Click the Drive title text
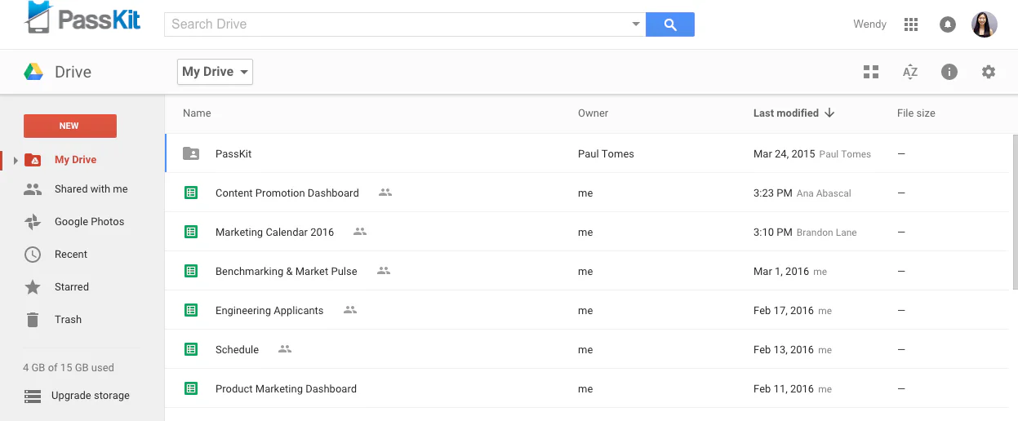Screen dimensions: 1018x421 click(x=73, y=72)
